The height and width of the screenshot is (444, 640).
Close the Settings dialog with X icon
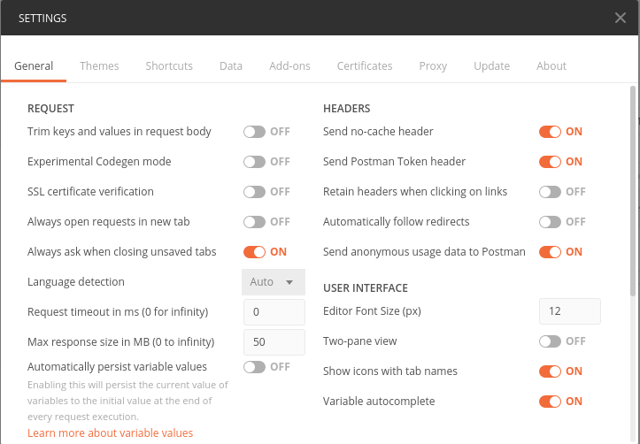click(620, 18)
